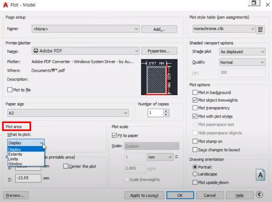The image size is (272, 202).
Task: Click the orientation preview A icon
Action: click(260, 175)
